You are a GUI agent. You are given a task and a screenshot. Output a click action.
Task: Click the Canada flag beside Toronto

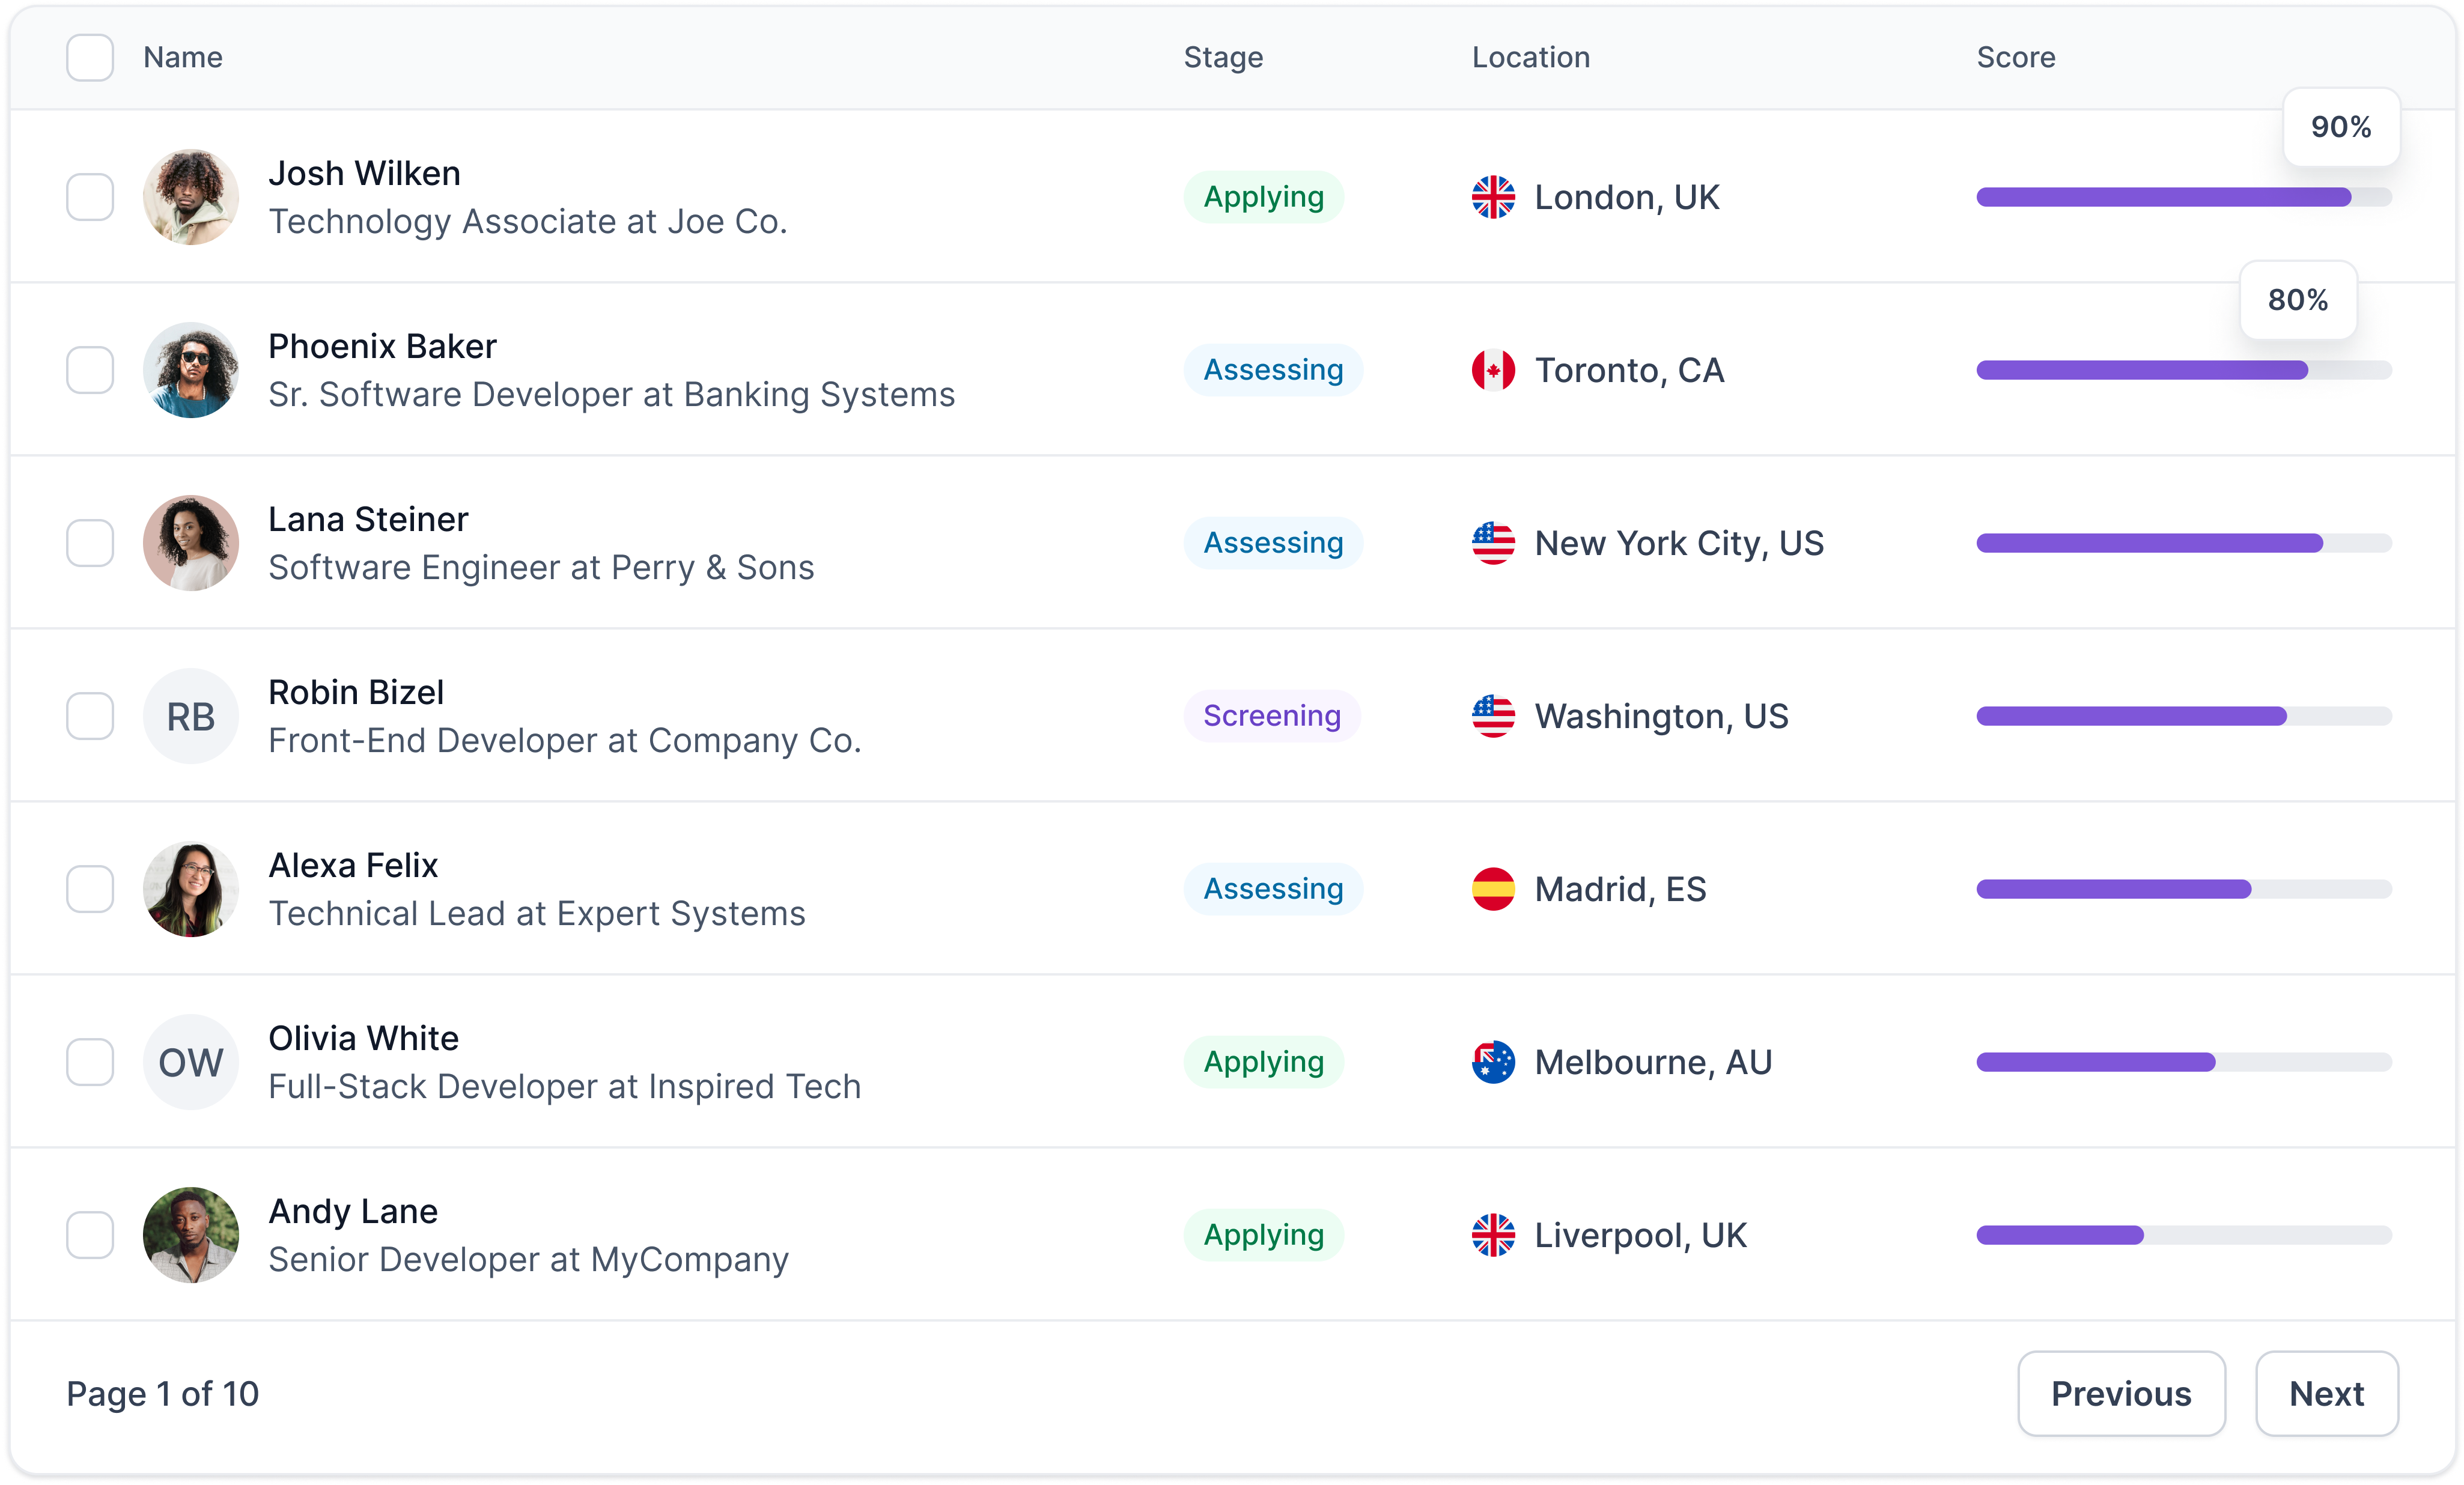click(1493, 370)
